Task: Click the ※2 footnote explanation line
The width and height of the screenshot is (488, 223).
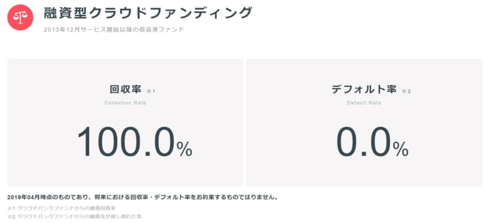Action: coord(74,216)
